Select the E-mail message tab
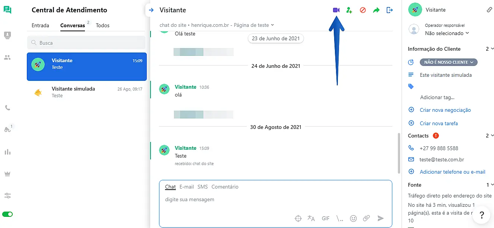This screenshot has width=494, height=228. click(x=187, y=187)
